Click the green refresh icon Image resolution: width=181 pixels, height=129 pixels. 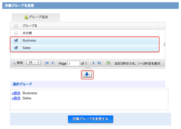[x=108, y=63]
